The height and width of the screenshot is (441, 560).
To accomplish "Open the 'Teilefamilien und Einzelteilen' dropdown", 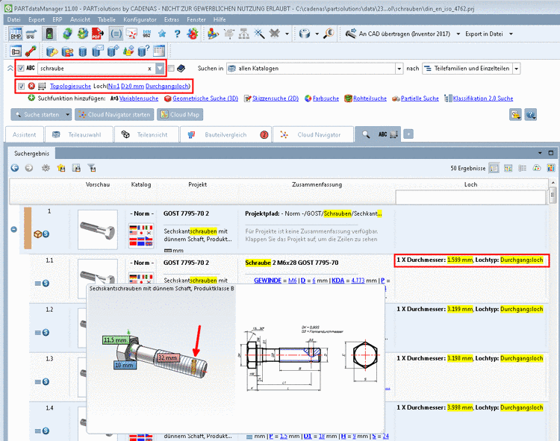I will [517, 69].
